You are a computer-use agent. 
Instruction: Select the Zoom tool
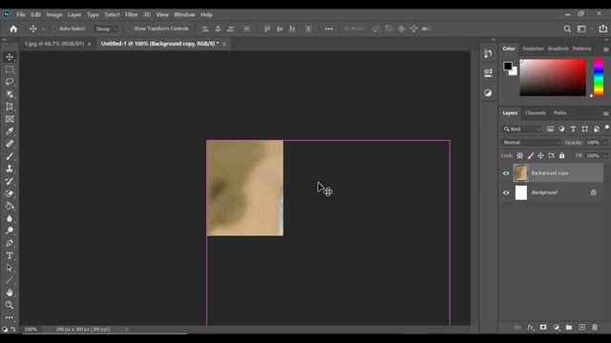[10, 305]
